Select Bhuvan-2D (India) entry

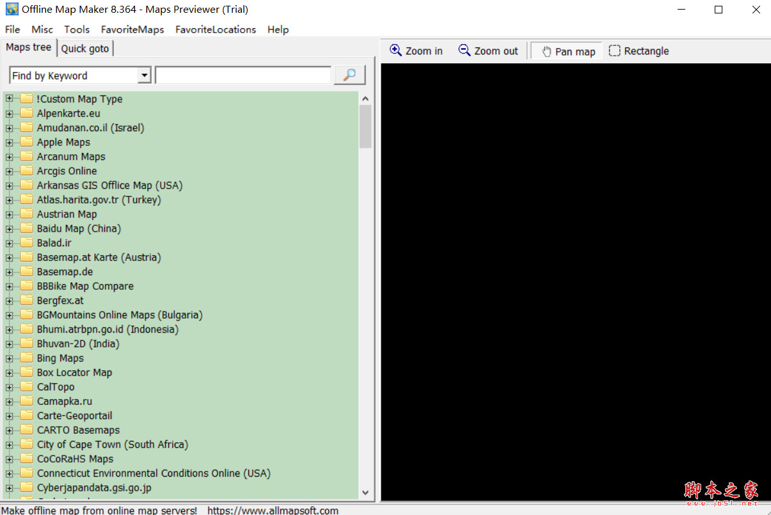pyautogui.click(x=78, y=344)
